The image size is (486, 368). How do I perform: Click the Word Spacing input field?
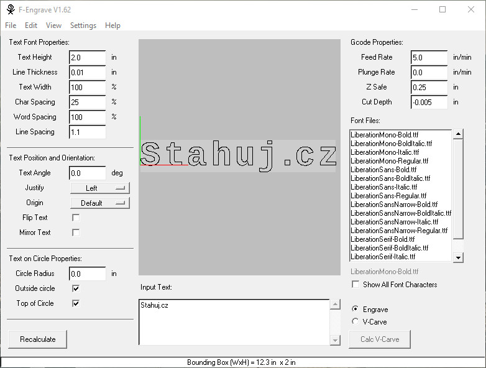tap(88, 117)
